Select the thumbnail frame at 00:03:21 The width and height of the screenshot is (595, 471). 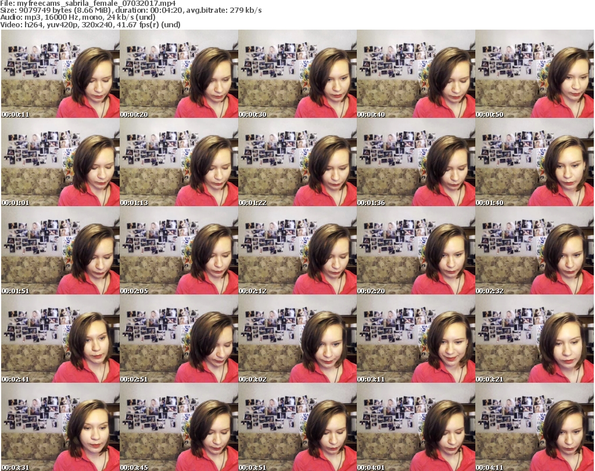535,339
